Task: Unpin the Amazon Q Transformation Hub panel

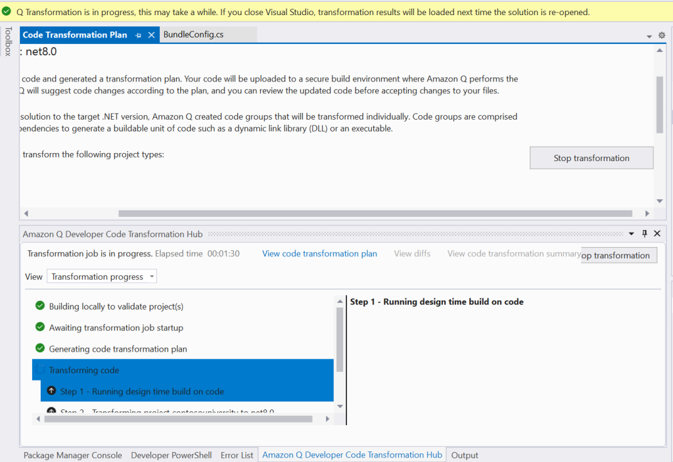Action: point(645,233)
